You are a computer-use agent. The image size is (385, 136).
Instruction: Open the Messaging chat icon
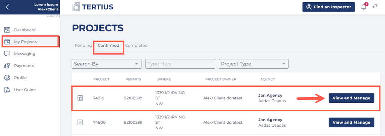[7, 54]
